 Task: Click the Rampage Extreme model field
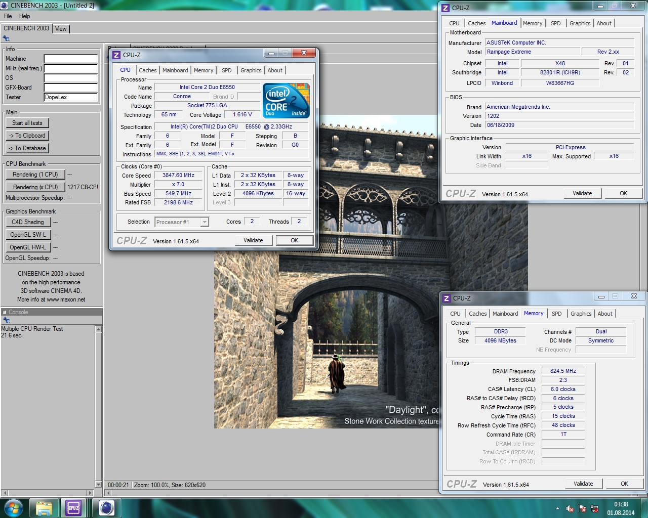(x=533, y=52)
